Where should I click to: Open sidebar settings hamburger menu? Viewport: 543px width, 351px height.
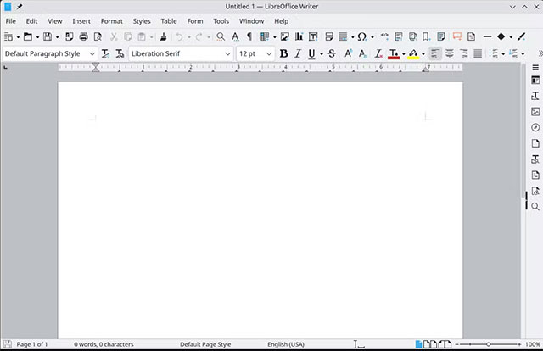click(x=535, y=68)
